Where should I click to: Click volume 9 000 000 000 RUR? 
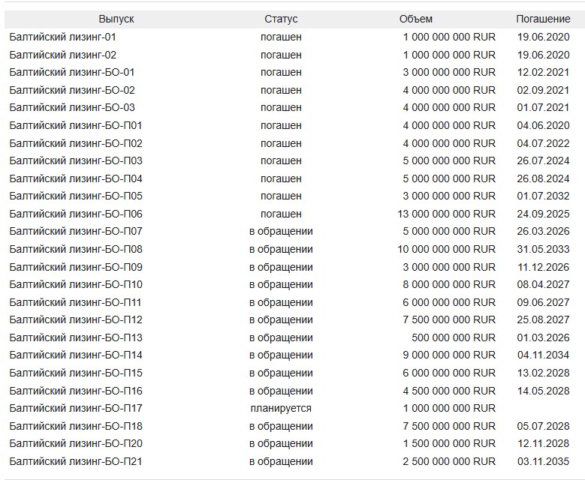(x=449, y=355)
